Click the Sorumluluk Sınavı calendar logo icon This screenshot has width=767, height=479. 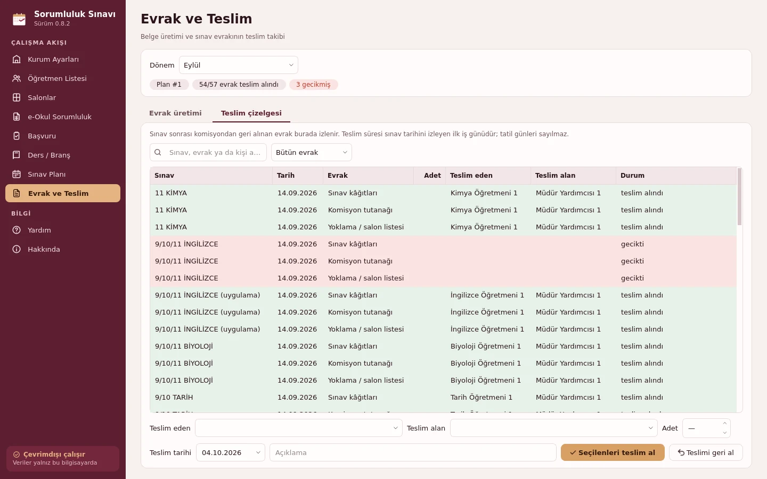click(19, 19)
